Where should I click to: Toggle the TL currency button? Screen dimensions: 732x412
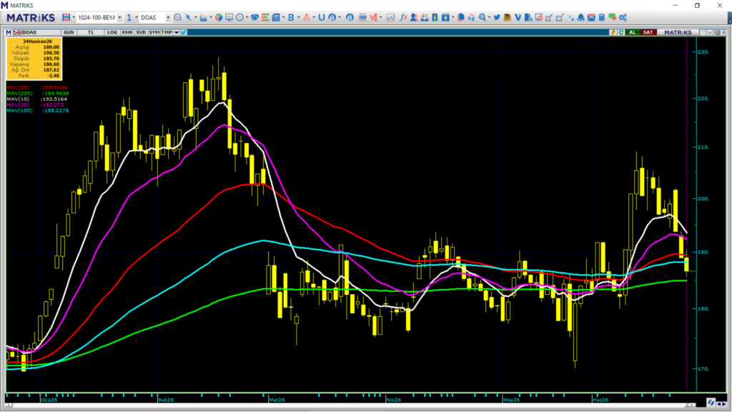(x=91, y=32)
